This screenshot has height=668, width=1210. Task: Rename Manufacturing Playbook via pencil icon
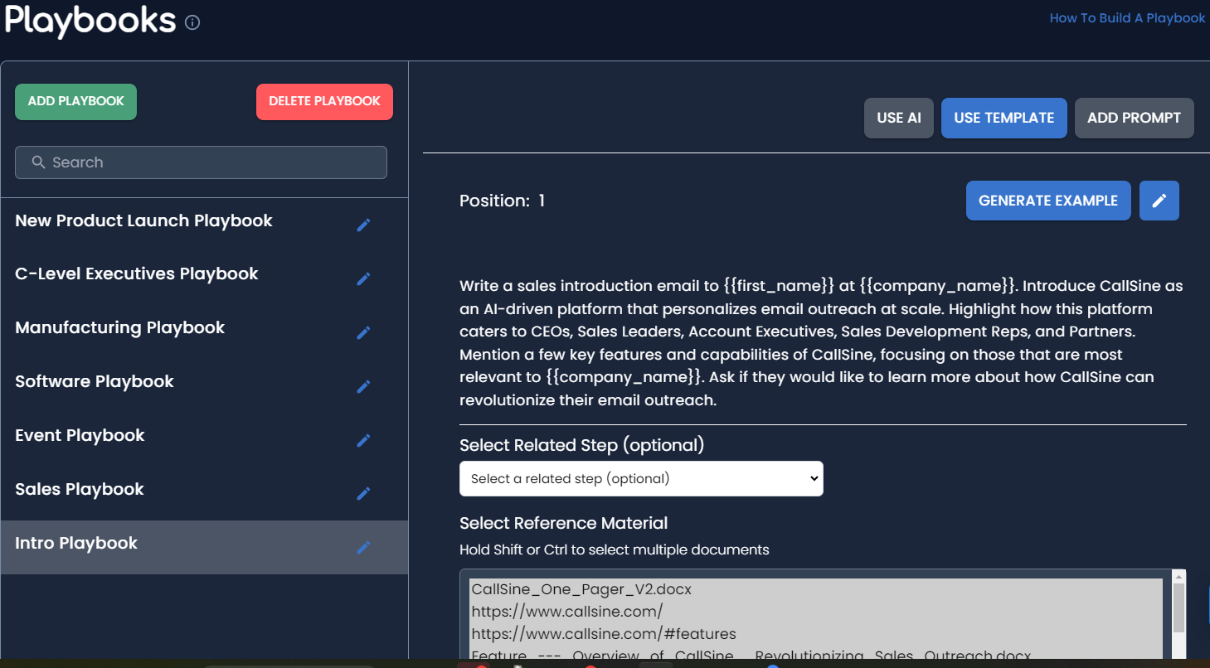click(363, 332)
